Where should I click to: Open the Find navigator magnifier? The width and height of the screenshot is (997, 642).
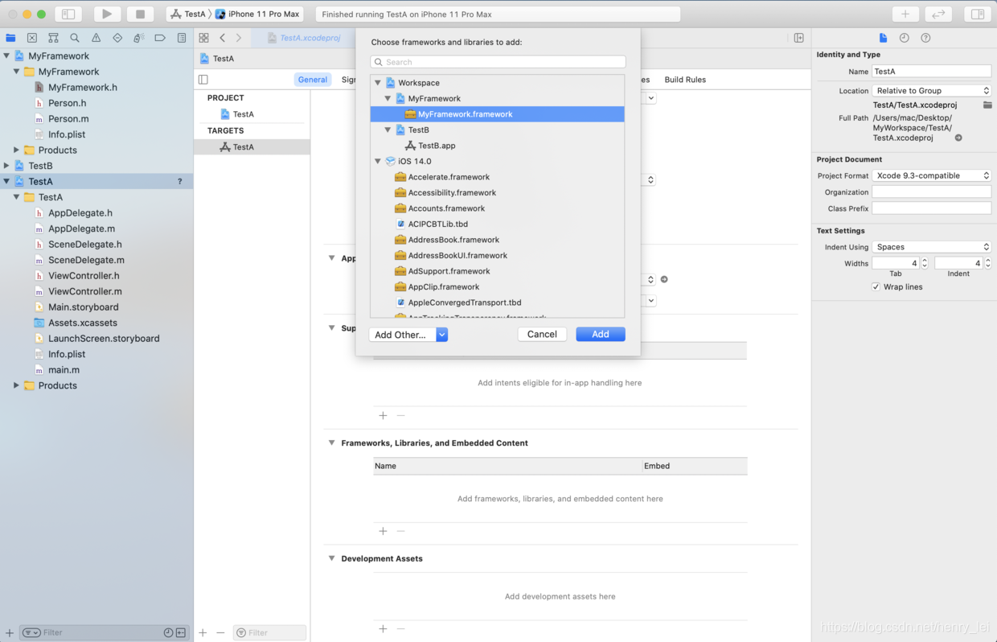coord(75,38)
